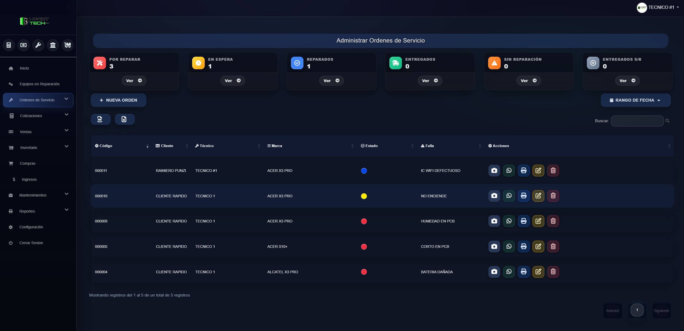Edit order 000005
Screen dimensions: 684x331
pos(538,247)
